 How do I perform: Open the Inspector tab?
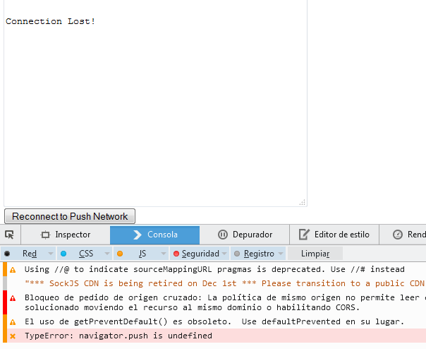66,235
